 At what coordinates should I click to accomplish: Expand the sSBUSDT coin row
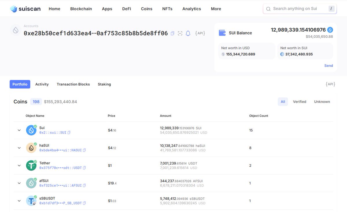tap(19, 201)
